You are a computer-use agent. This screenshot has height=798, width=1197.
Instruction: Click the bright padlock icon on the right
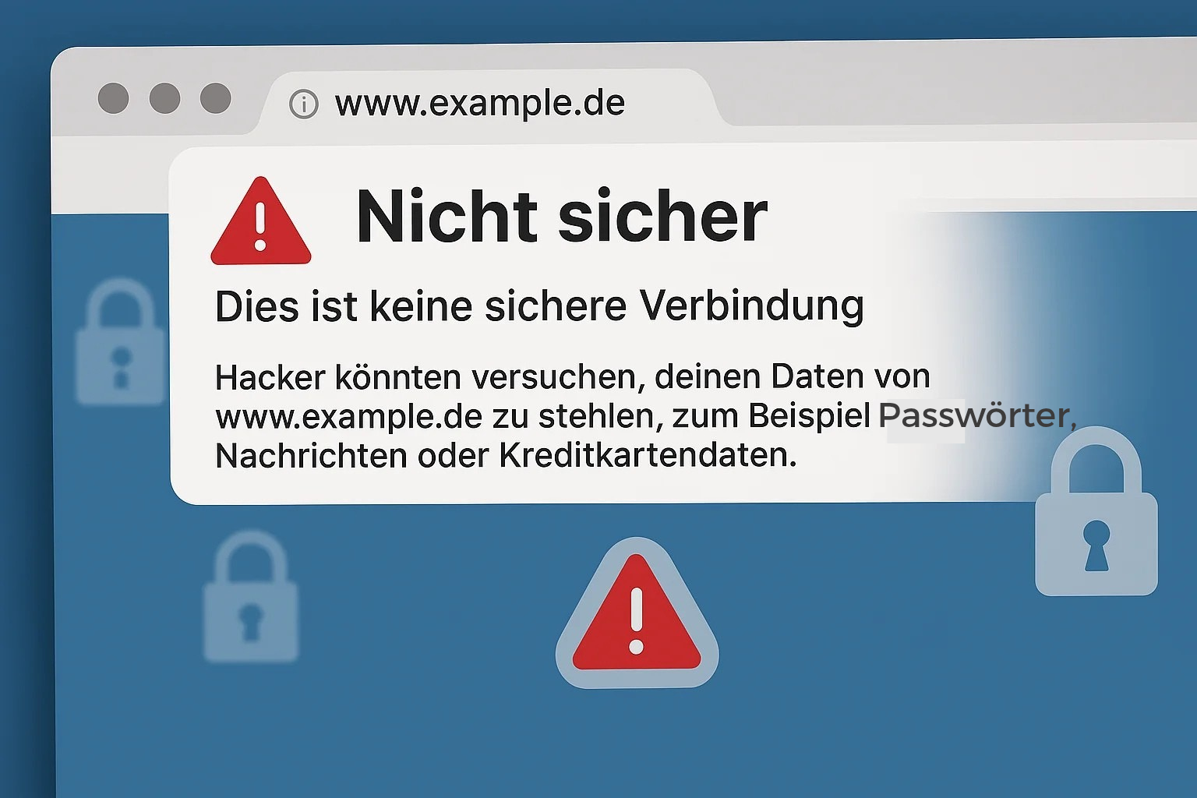pyautogui.click(x=1096, y=511)
